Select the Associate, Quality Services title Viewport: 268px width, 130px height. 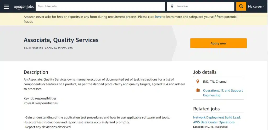pyautogui.click(x=61, y=40)
